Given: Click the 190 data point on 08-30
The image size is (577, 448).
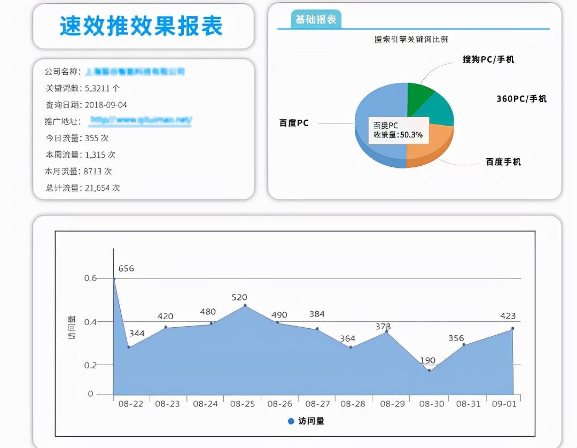Looking at the screenshot, I should point(430,370).
